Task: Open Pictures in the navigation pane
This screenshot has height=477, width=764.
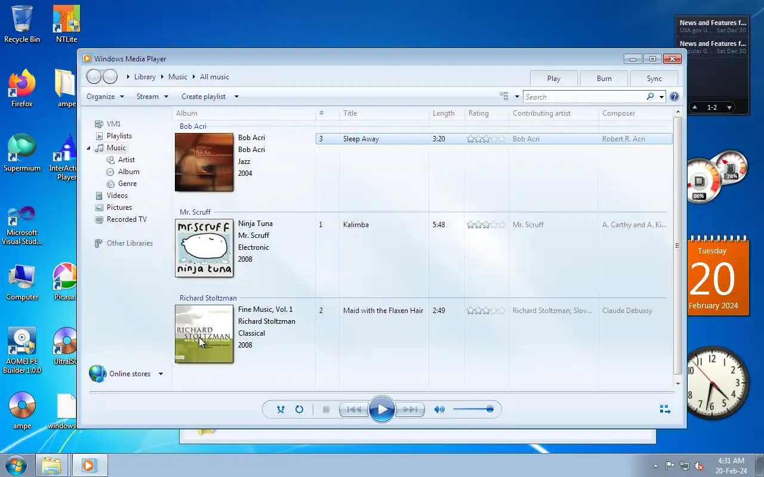Action: click(x=119, y=207)
